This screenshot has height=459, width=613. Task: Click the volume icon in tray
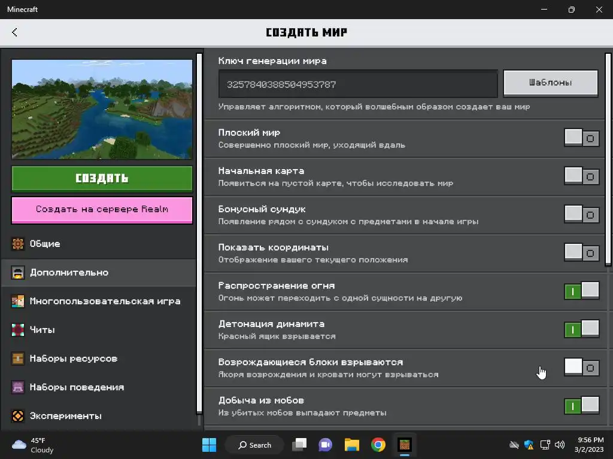[x=560, y=445]
